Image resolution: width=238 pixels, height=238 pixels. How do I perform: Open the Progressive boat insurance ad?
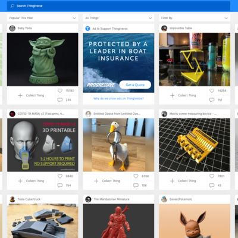[118, 63]
